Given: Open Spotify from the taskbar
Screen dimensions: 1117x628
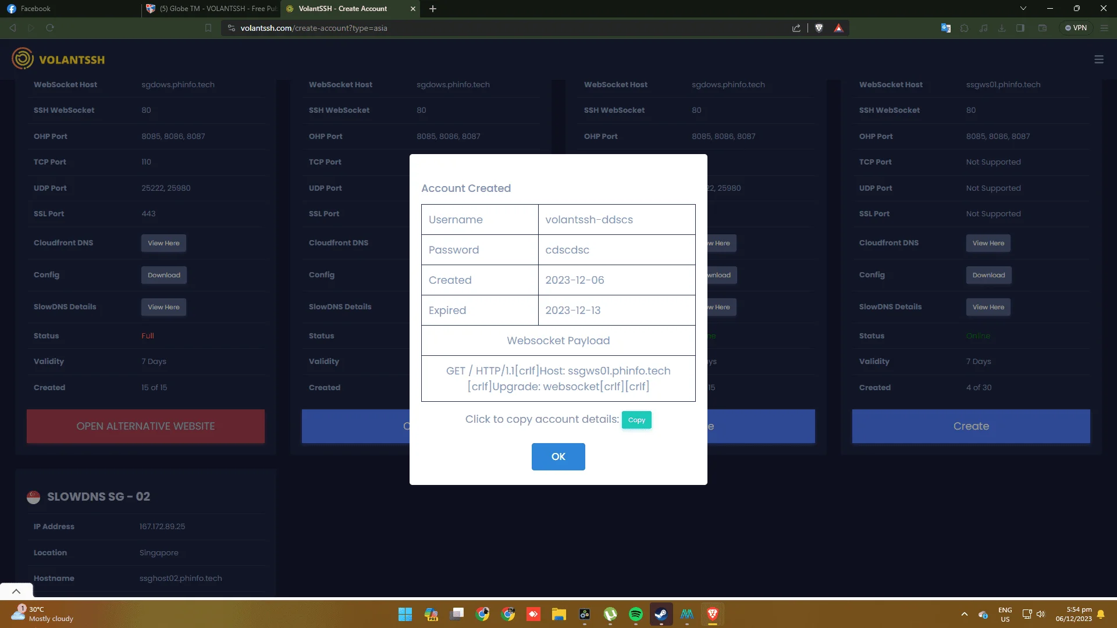Looking at the screenshot, I should tap(636, 614).
